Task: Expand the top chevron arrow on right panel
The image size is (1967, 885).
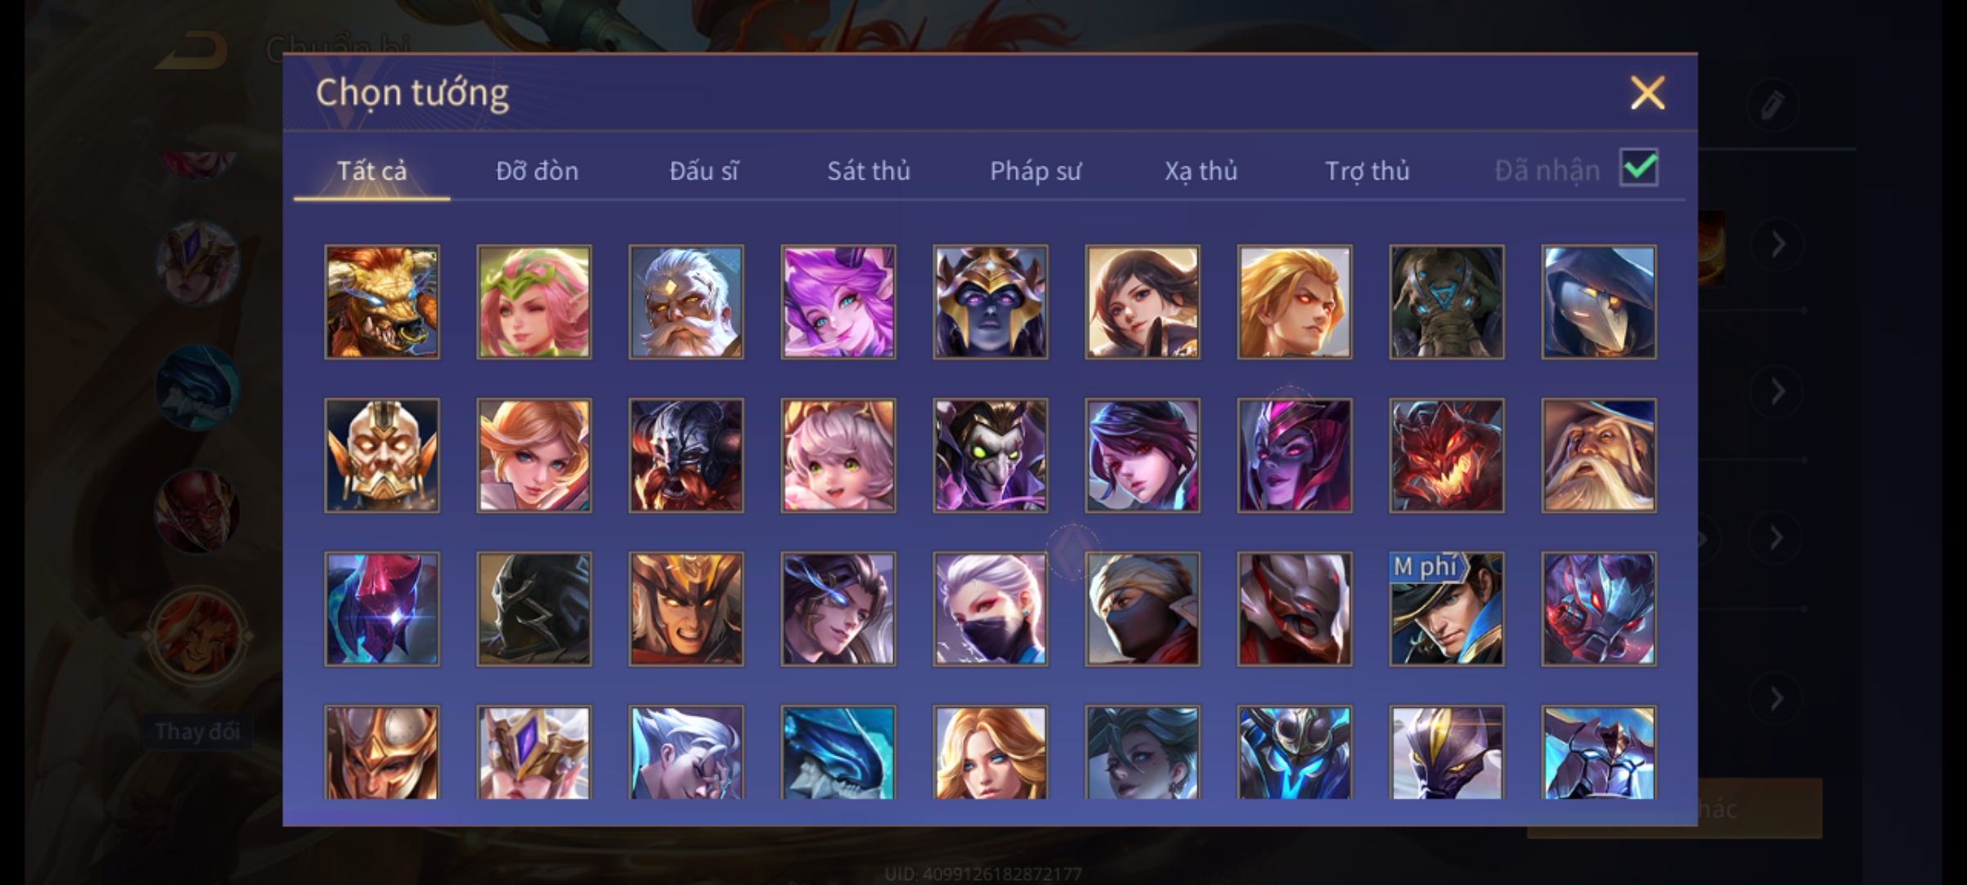Action: pos(1777,244)
